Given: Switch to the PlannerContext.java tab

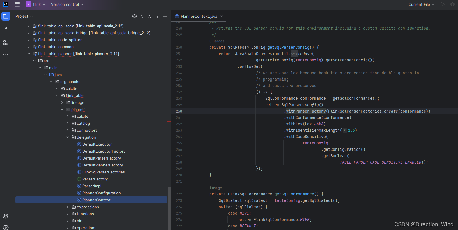Looking at the screenshot, I should tap(199, 16).
